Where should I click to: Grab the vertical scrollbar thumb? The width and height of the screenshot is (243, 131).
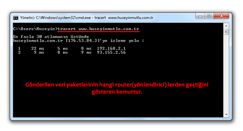click(x=226, y=32)
